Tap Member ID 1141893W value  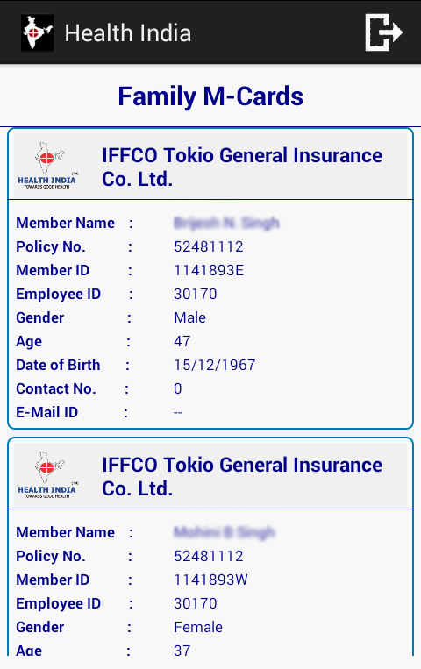[210, 580]
